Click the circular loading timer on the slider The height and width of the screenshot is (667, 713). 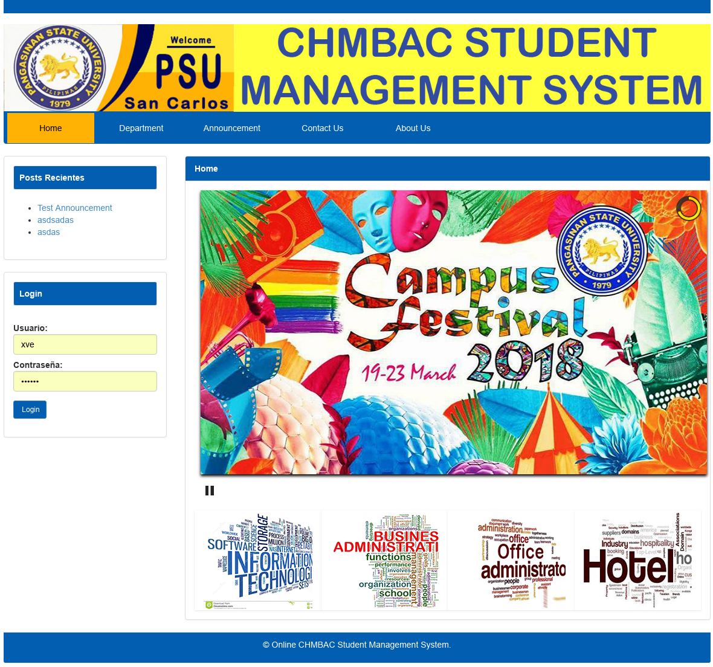(688, 208)
